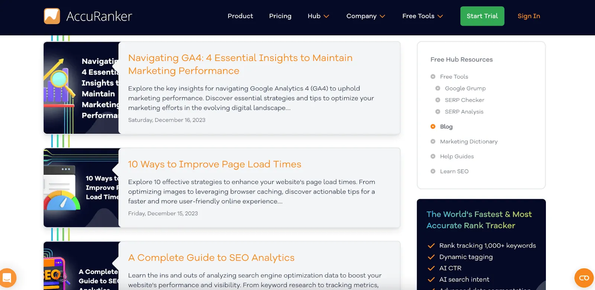The width and height of the screenshot is (595, 290).
Task: Open SERP Checker from Free Hub Resources
Action: tap(464, 100)
